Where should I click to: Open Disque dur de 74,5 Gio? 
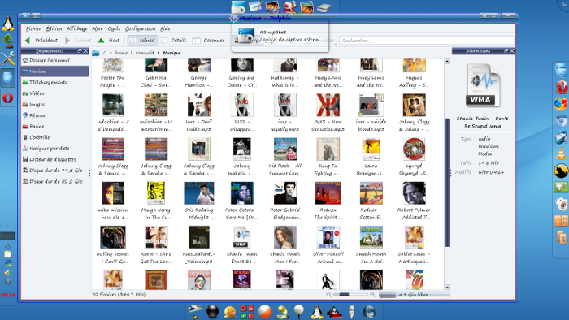point(54,171)
